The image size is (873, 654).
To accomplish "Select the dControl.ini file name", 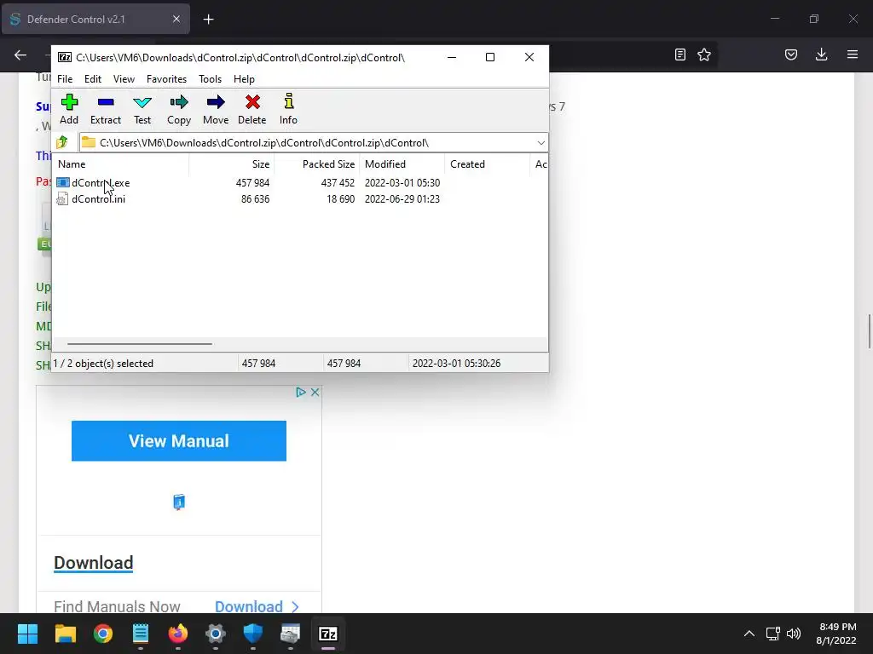I will [x=99, y=199].
